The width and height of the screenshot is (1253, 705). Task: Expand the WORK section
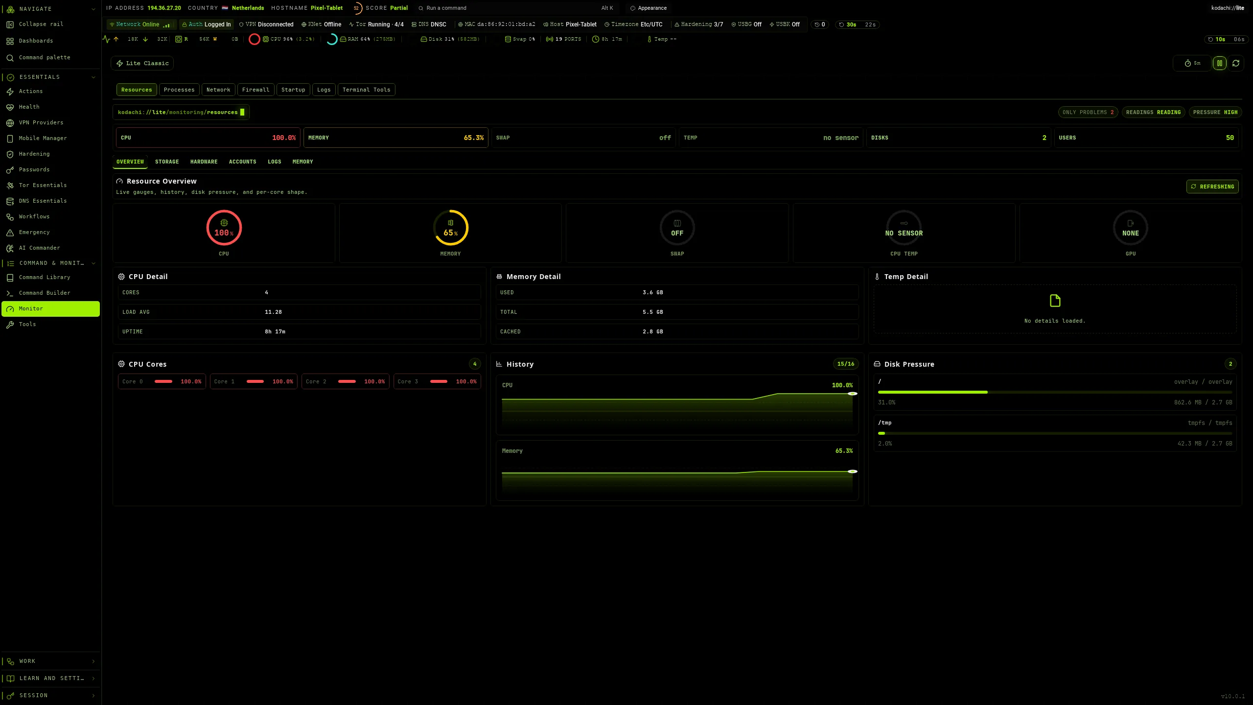pos(50,661)
